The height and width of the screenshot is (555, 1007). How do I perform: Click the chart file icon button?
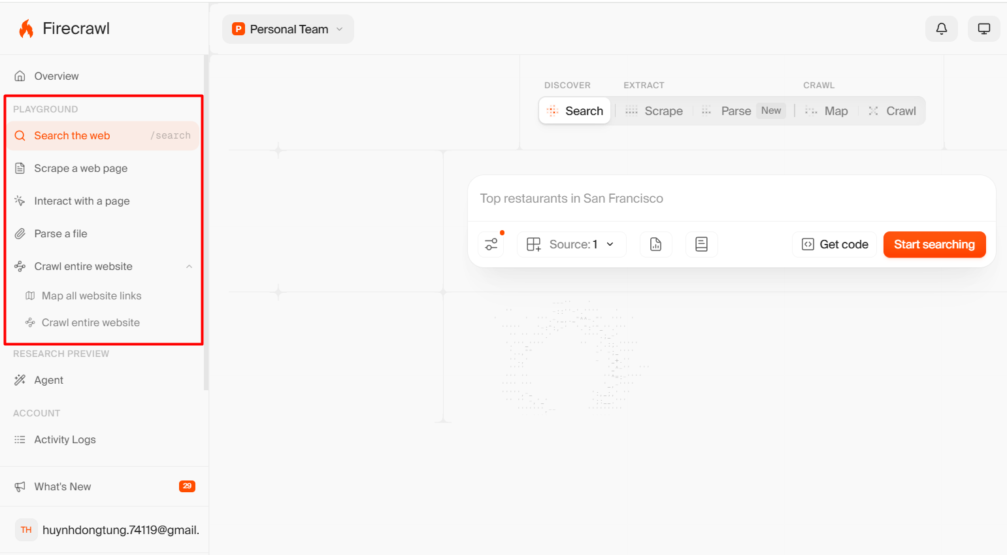coord(656,244)
